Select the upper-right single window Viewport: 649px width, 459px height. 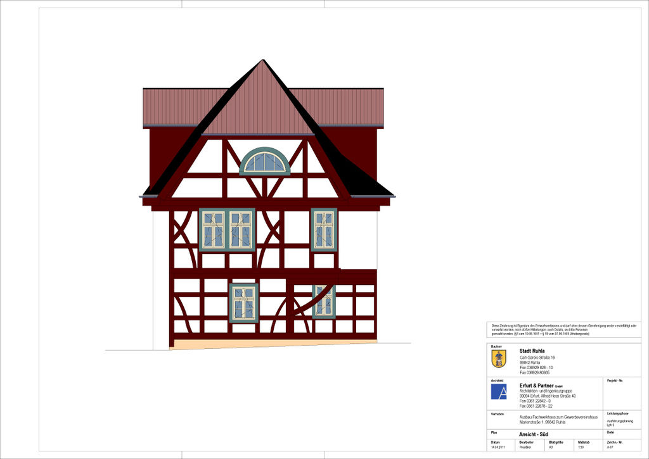point(324,230)
